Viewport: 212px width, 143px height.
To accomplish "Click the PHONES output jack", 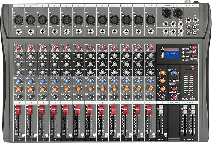I will pyautogui.click(x=165, y=31).
